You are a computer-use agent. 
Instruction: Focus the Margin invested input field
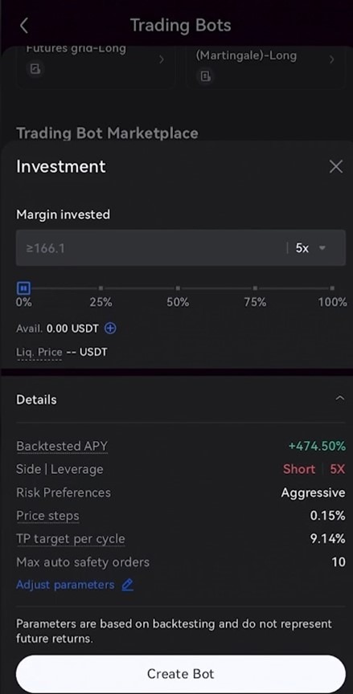point(150,248)
